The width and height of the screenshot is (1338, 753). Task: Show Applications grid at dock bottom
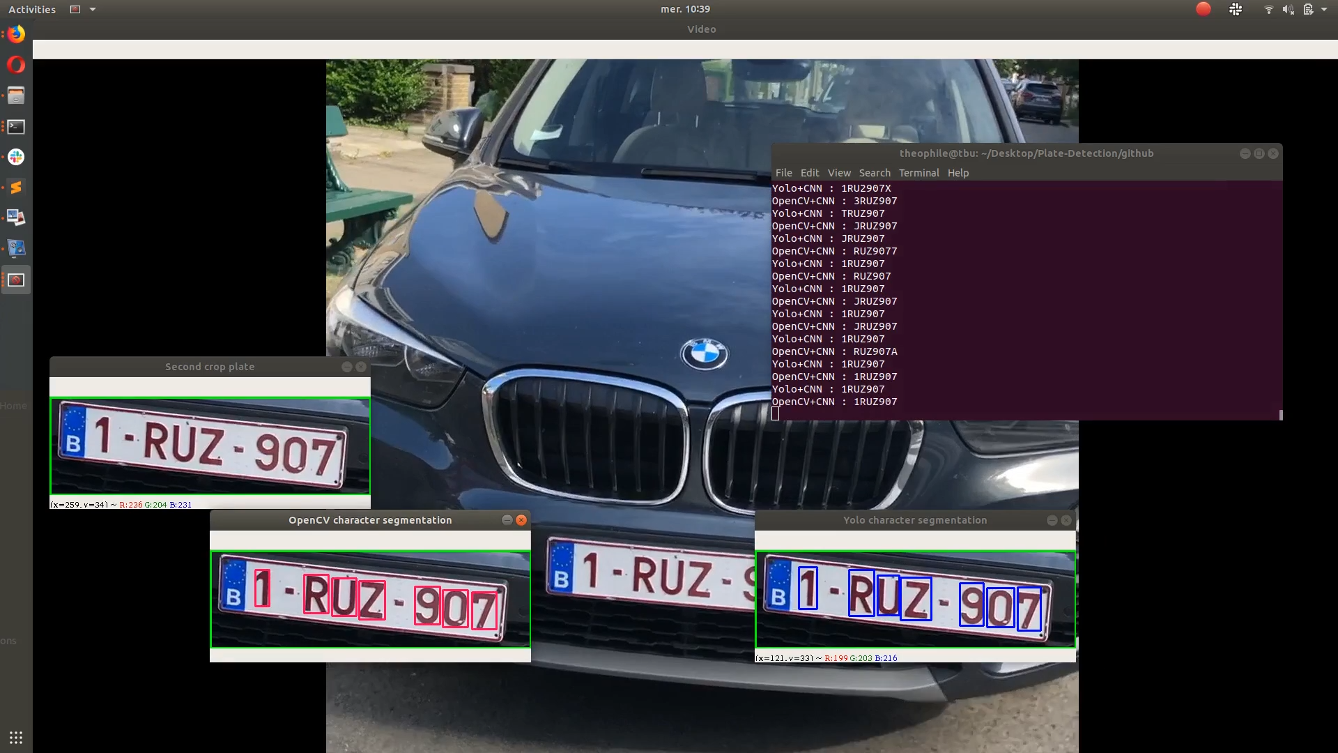coord(16,737)
